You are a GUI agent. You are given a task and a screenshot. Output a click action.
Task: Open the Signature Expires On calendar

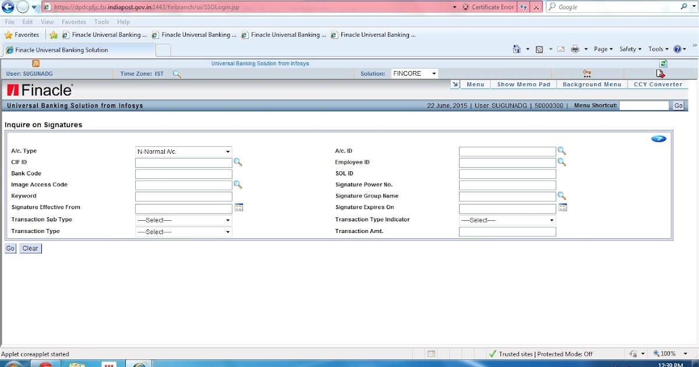tap(563, 207)
